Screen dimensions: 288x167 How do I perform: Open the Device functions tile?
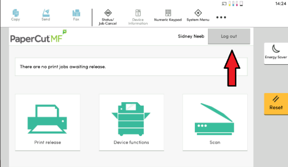pyautogui.click(x=131, y=122)
